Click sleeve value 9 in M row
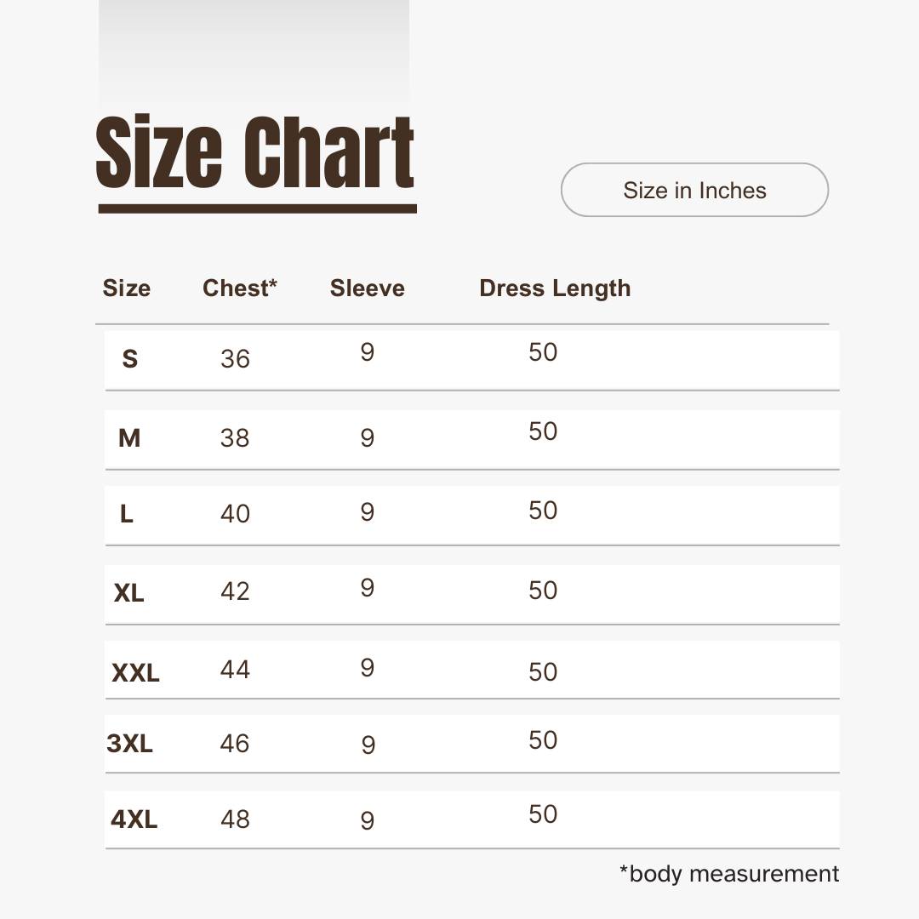 [x=368, y=438]
